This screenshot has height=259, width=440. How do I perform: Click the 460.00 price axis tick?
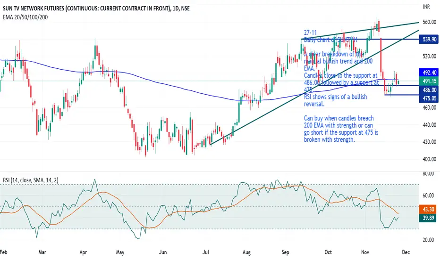pos(429,107)
